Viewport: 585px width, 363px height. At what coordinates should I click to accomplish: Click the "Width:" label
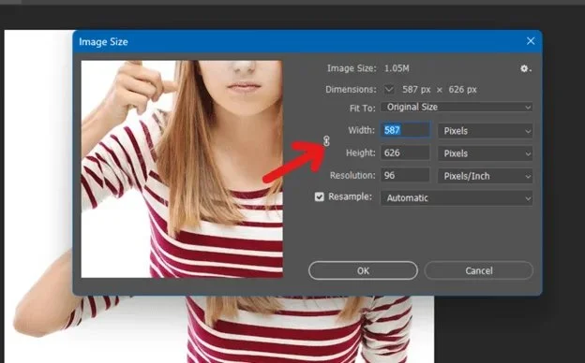coord(361,130)
